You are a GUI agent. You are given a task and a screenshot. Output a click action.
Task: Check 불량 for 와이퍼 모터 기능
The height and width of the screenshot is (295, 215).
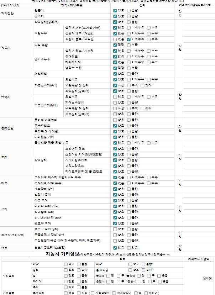(x=129, y=206)
